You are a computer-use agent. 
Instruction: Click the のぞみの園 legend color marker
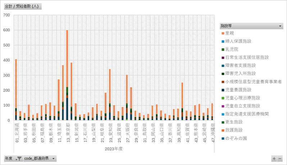pyautogui.click(x=223, y=138)
